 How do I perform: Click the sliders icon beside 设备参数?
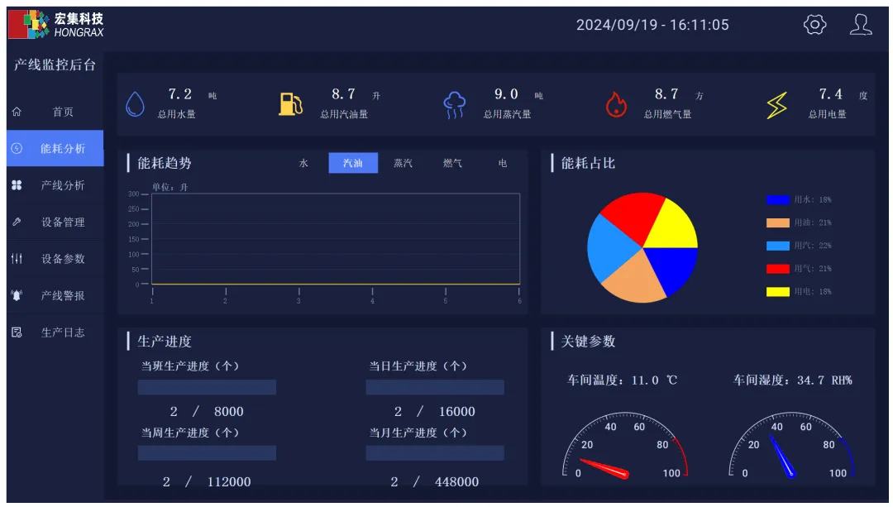click(x=17, y=259)
